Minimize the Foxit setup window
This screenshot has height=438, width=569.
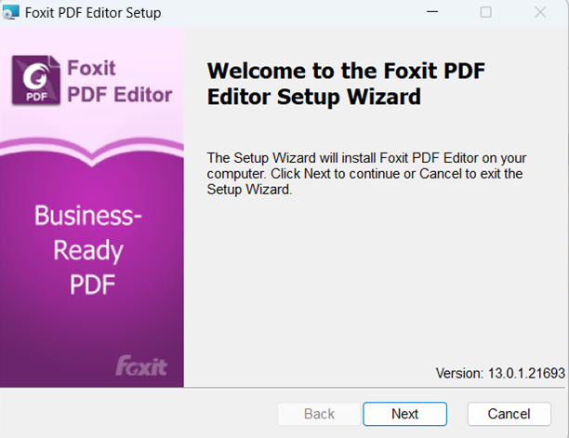tap(430, 13)
